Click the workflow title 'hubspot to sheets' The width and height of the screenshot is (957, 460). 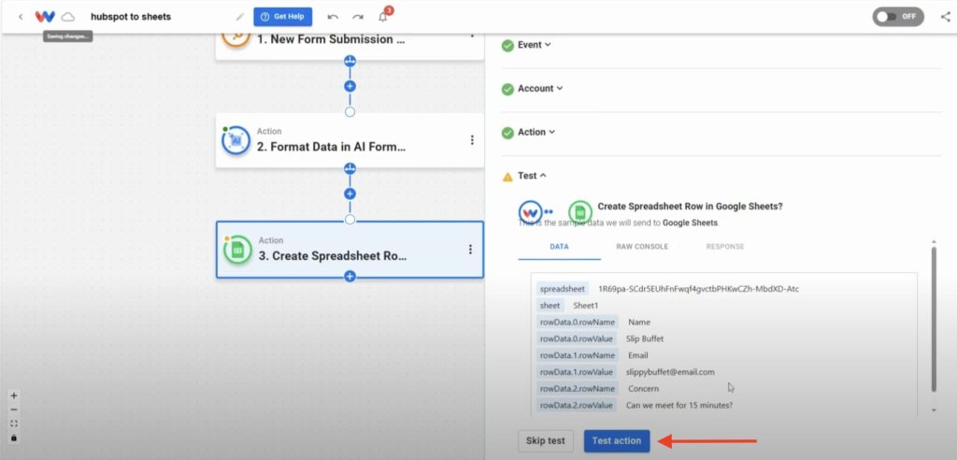pos(131,17)
